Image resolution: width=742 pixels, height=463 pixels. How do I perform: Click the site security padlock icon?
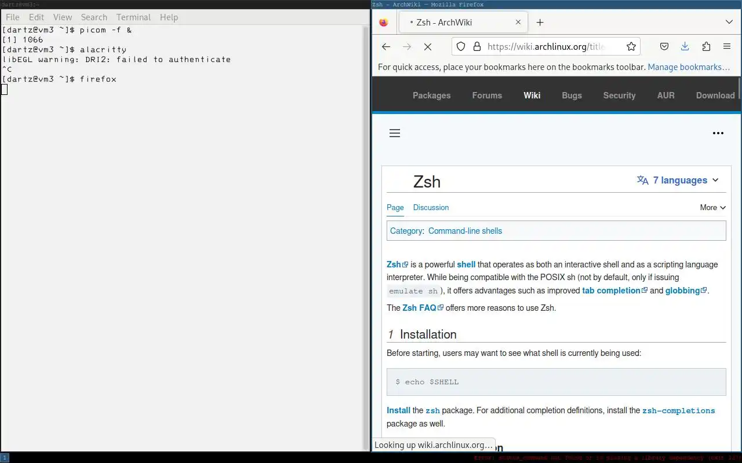tap(477, 46)
